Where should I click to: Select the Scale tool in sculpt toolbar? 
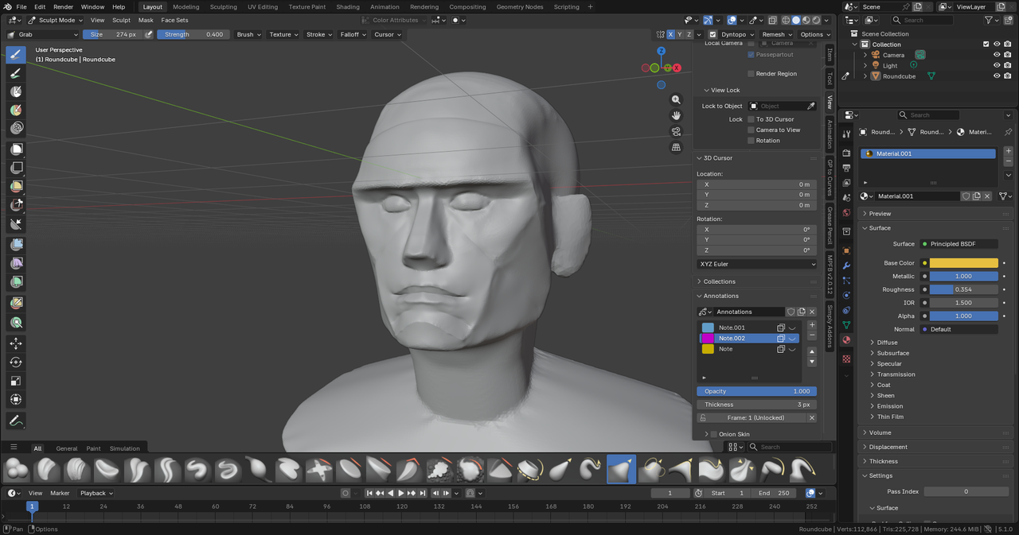16,381
